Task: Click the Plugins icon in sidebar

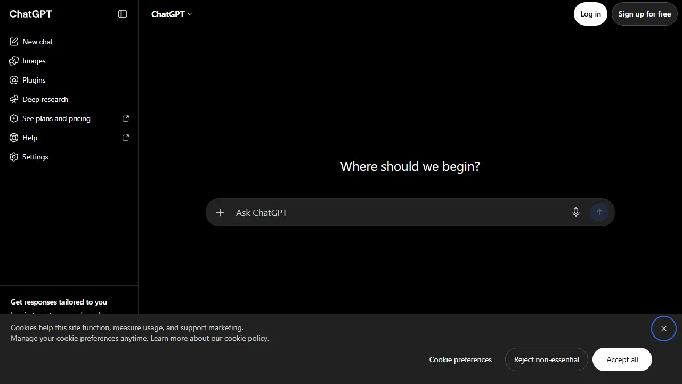Action: point(14,80)
